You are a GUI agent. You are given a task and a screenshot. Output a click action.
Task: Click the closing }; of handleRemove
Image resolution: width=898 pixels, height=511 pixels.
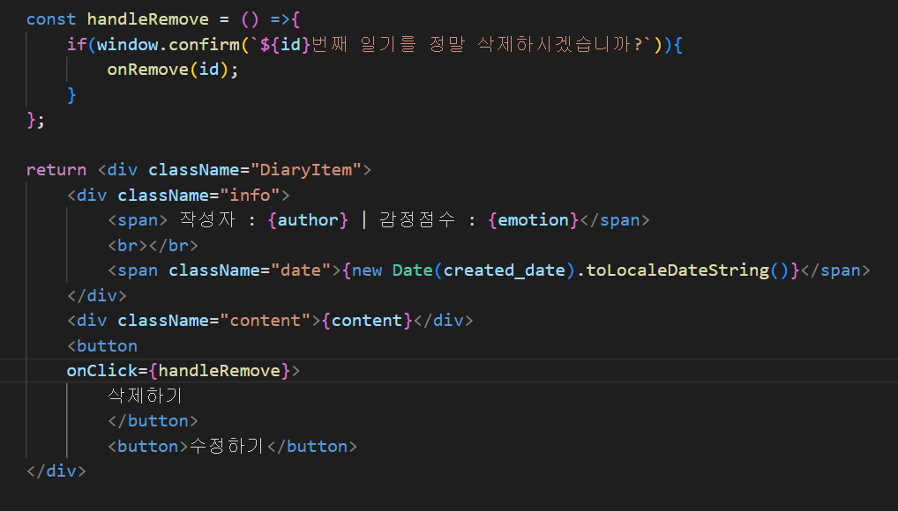point(35,120)
